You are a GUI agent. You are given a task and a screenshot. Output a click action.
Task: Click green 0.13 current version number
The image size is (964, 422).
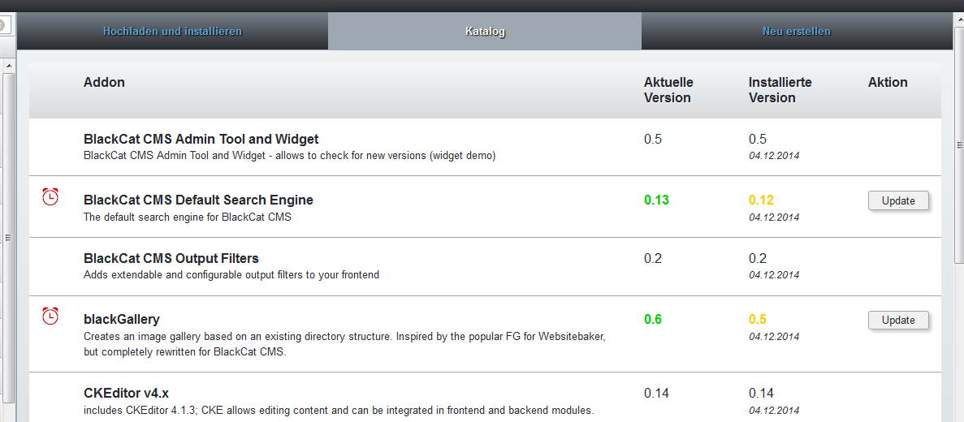coord(656,200)
